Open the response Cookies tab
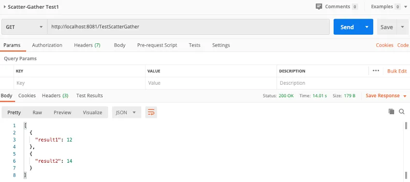The height and width of the screenshot is (182, 410). click(27, 95)
